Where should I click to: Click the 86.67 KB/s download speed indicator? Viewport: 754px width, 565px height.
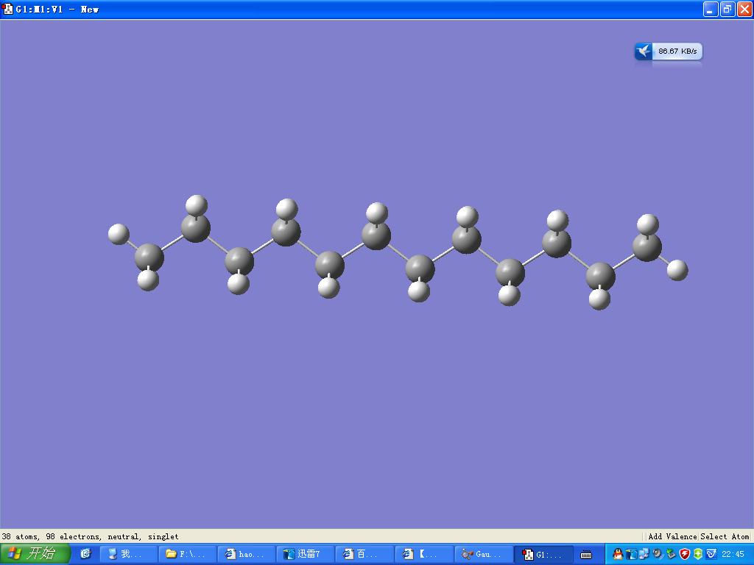tap(677, 51)
